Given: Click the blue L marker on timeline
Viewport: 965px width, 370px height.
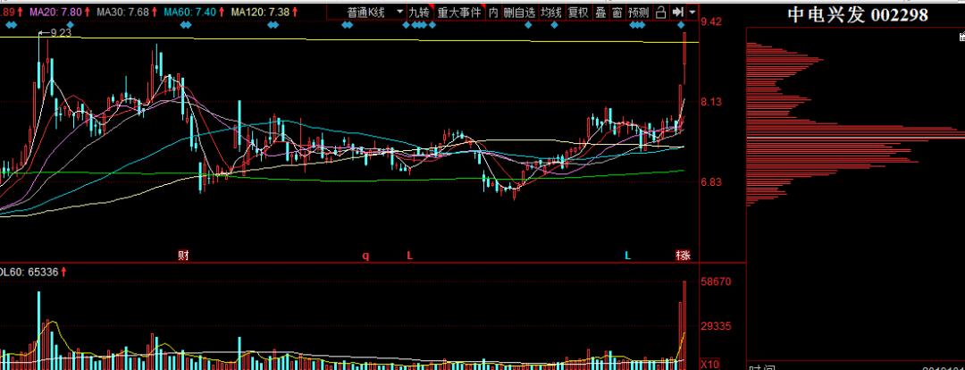Looking at the screenshot, I should pos(627,256).
